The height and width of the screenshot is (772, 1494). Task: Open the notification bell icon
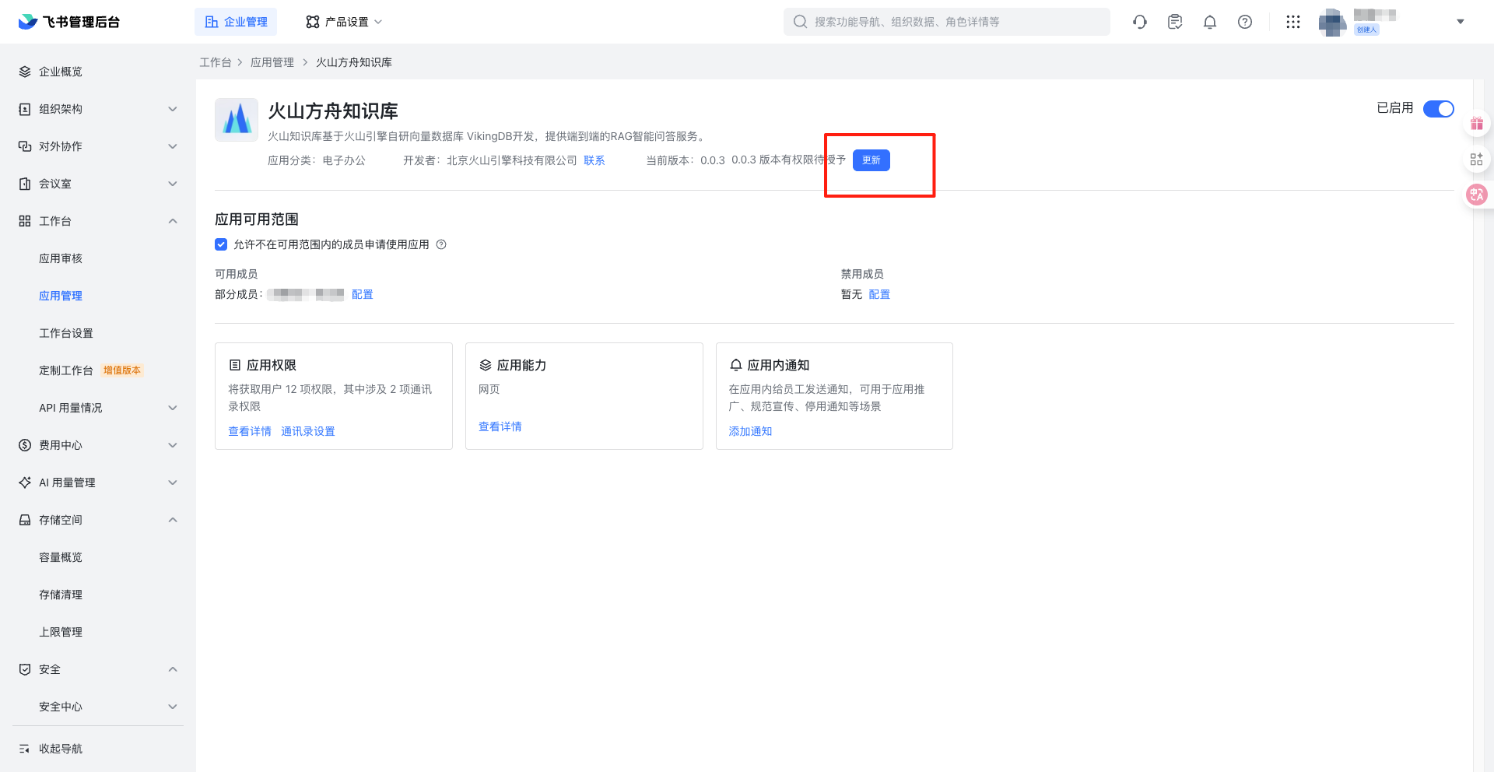click(1209, 22)
